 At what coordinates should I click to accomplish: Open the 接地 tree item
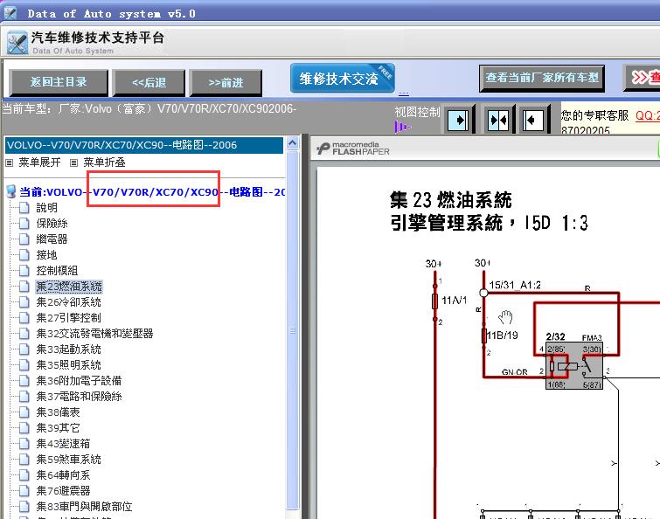click(x=46, y=255)
